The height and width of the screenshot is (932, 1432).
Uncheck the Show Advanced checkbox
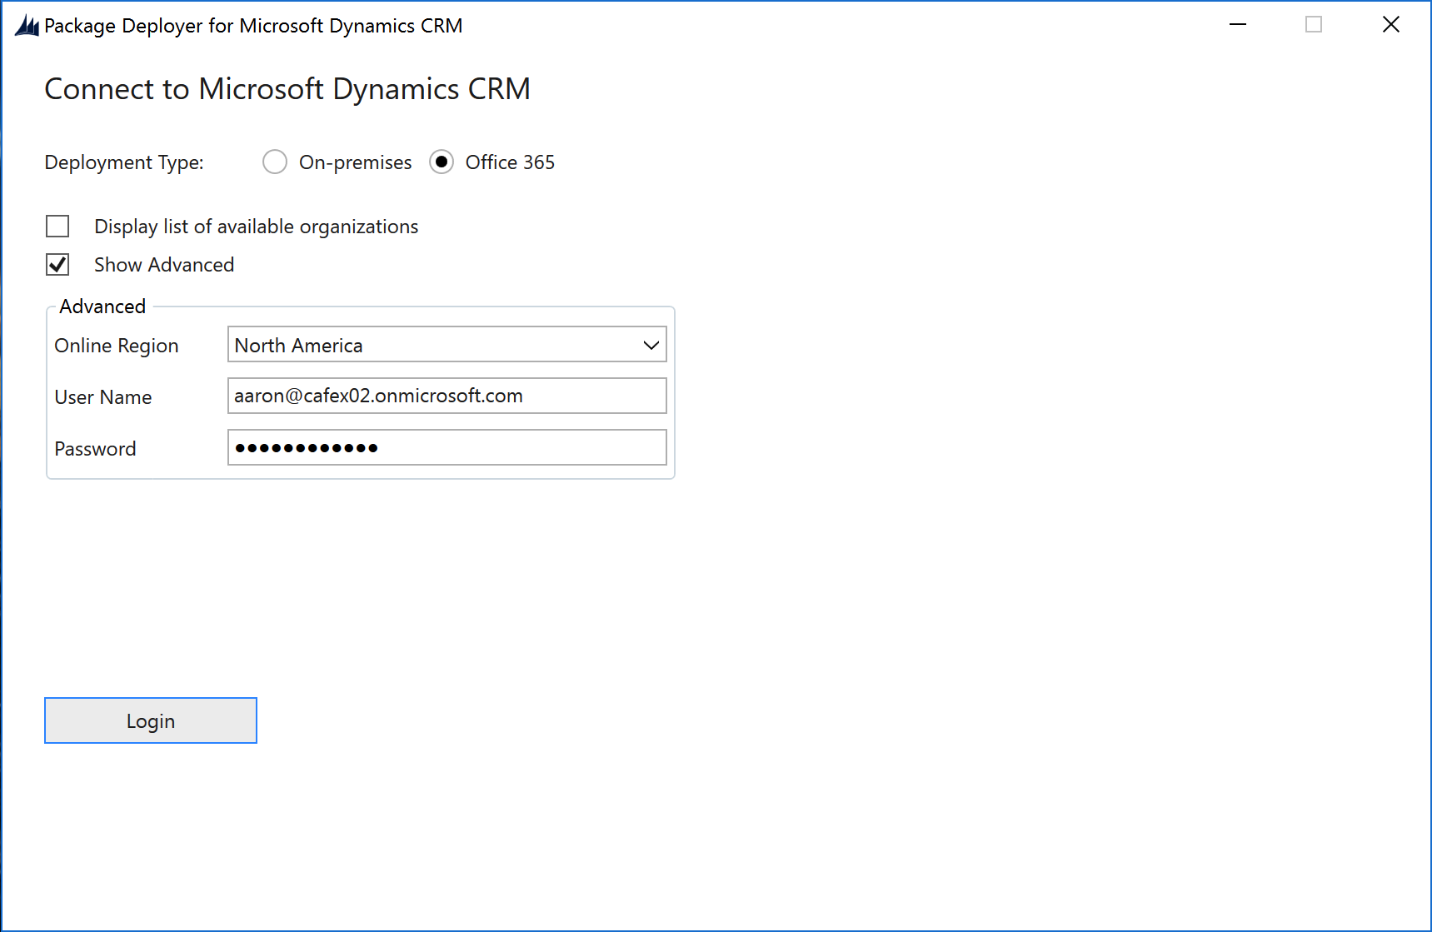tap(57, 265)
